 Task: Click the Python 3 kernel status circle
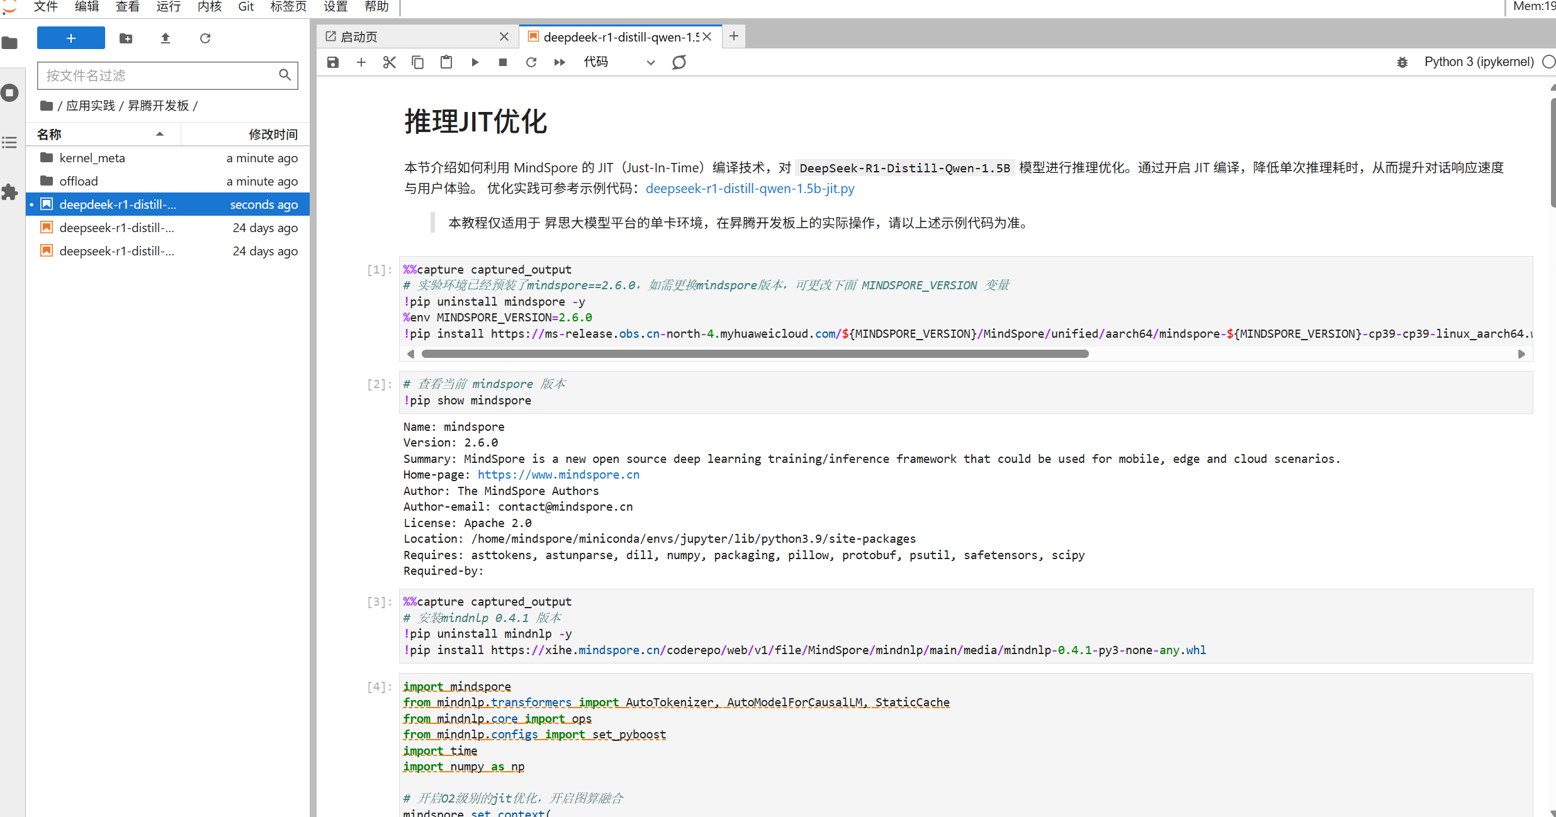1548,62
